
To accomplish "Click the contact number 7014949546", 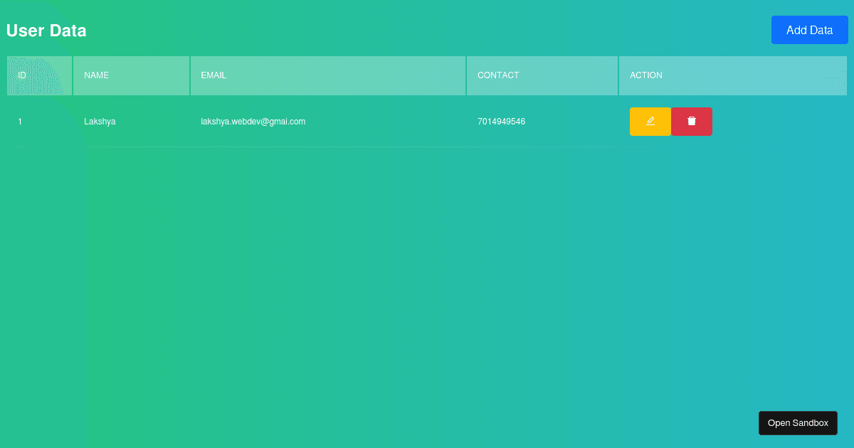I will point(502,122).
